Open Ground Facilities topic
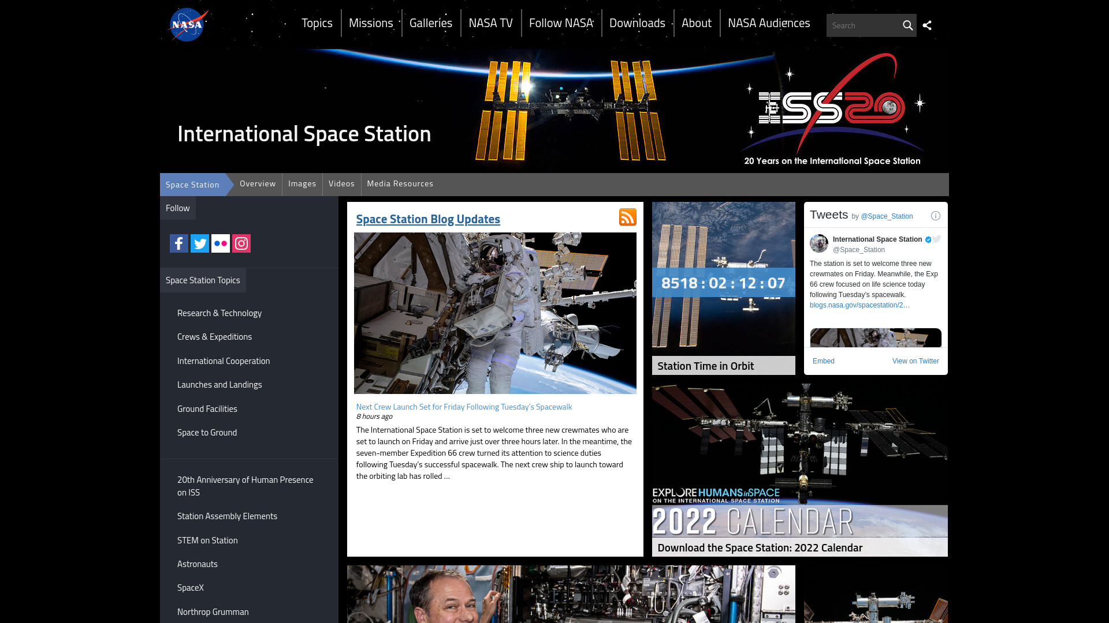This screenshot has width=1109, height=623. (207, 409)
